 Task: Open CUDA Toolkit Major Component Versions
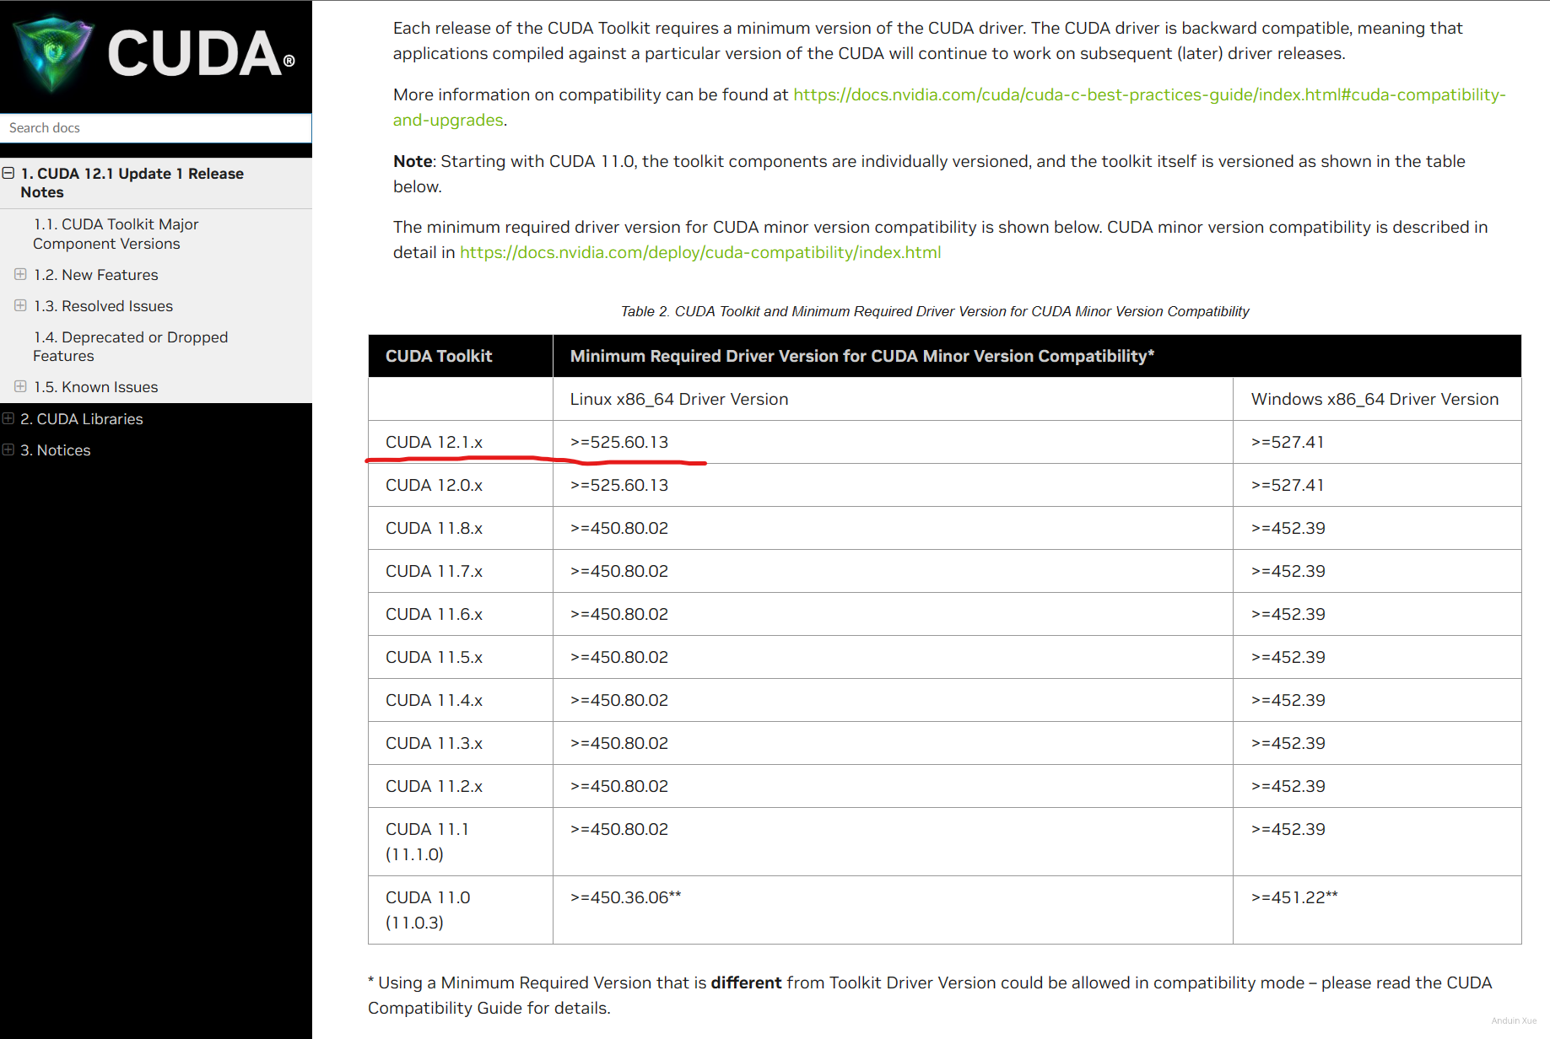click(116, 234)
